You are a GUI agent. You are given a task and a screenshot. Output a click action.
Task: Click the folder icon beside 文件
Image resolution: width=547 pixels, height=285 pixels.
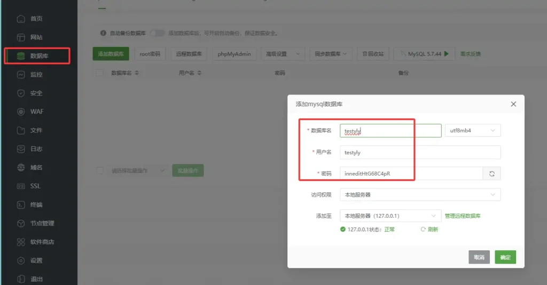tap(21, 130)
